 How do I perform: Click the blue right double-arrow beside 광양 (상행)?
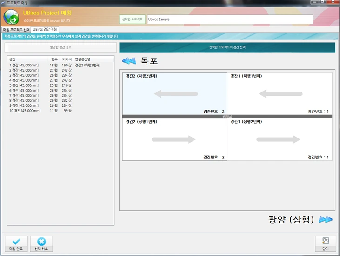326,219
